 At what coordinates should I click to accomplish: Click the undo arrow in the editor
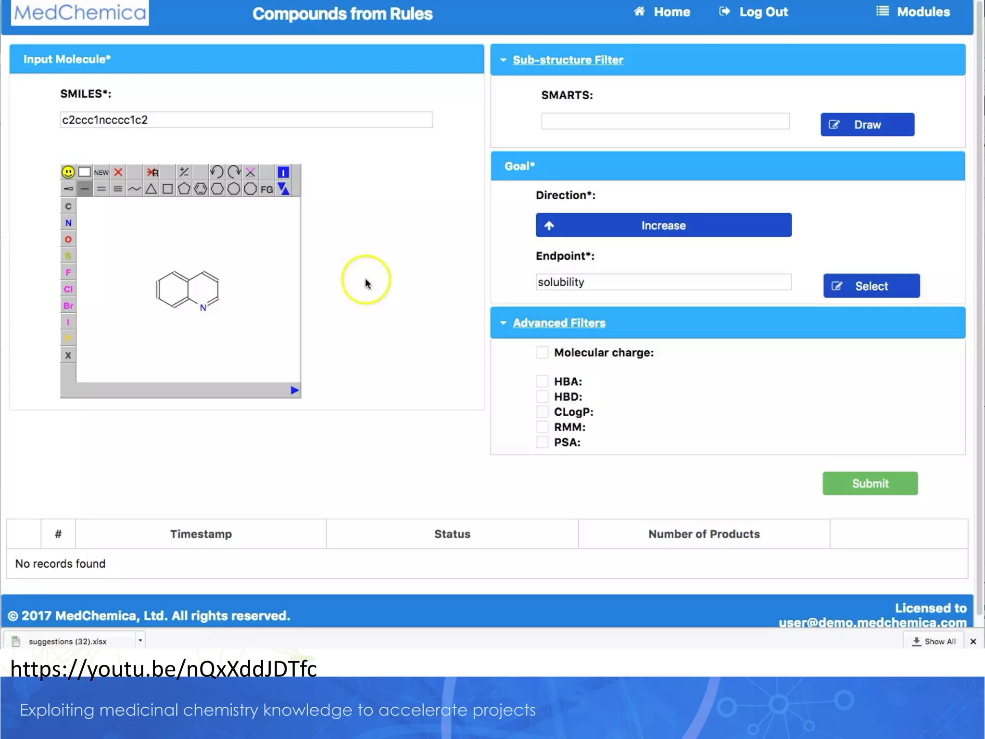pos(217,172)
